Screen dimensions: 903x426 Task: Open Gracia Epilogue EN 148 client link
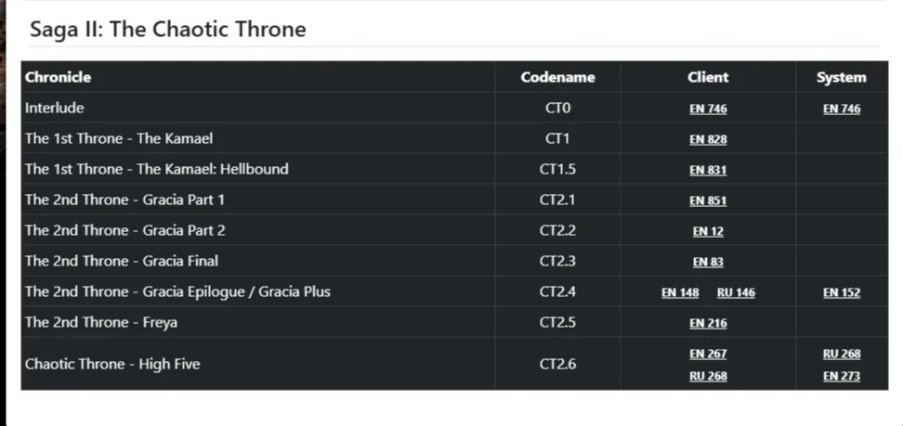click(x=680, y=292)
